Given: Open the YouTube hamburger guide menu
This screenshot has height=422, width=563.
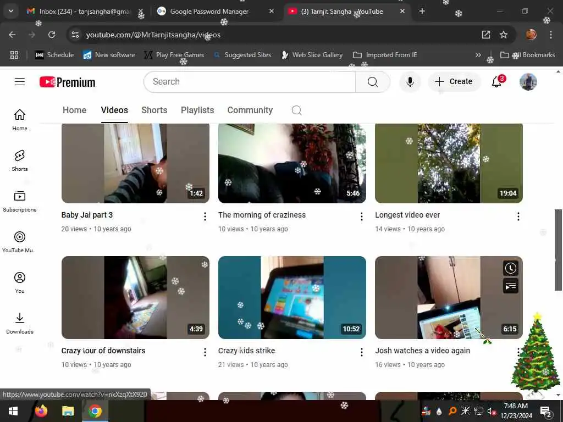Looking at the screenshot, I should (x=20, y=82).
